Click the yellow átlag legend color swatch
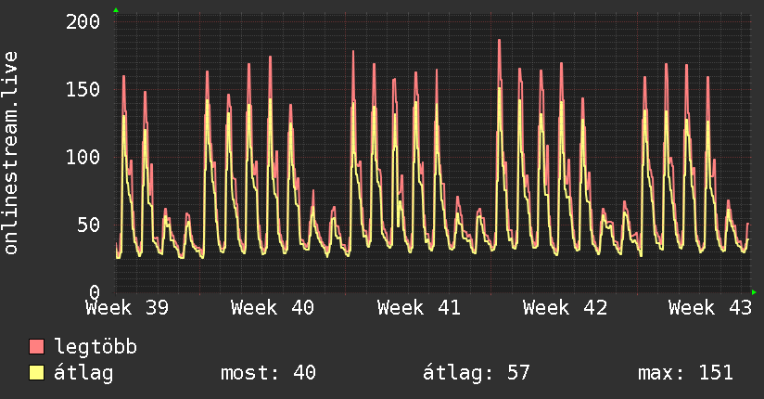This screenshot has width=764, height=399. [36, 372]
